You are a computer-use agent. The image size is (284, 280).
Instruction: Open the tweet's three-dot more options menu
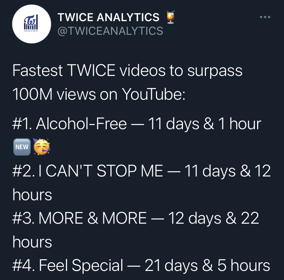[x=265, y=17]
